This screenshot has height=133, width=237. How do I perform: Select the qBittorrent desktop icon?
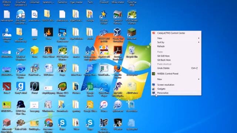click(x=118, y=105)
